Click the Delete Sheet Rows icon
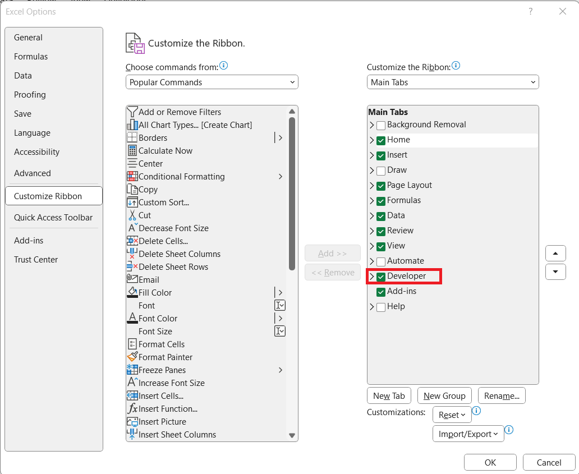Image resolution: width=579 pixels, height=474 pixels. pos(132,267)
